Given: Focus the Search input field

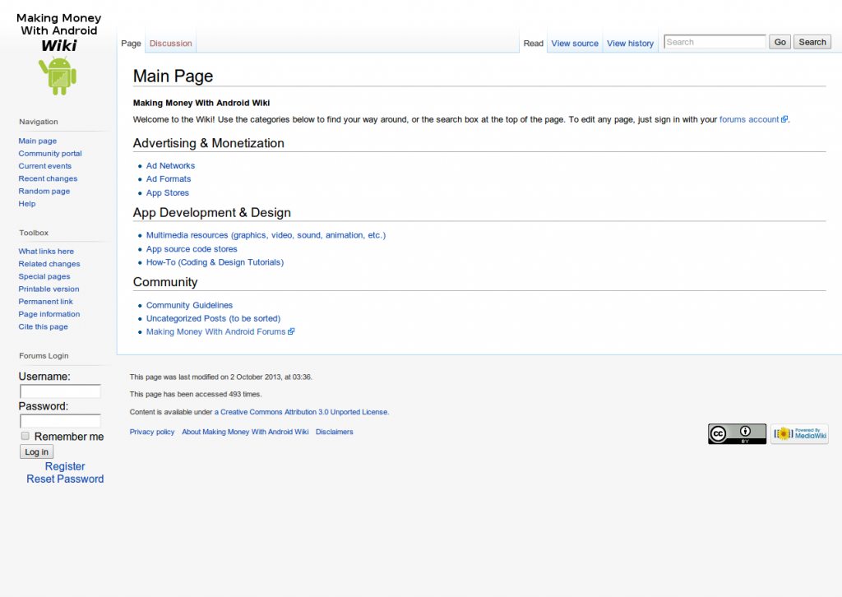Looking at the screenshot, I should 715,42.
